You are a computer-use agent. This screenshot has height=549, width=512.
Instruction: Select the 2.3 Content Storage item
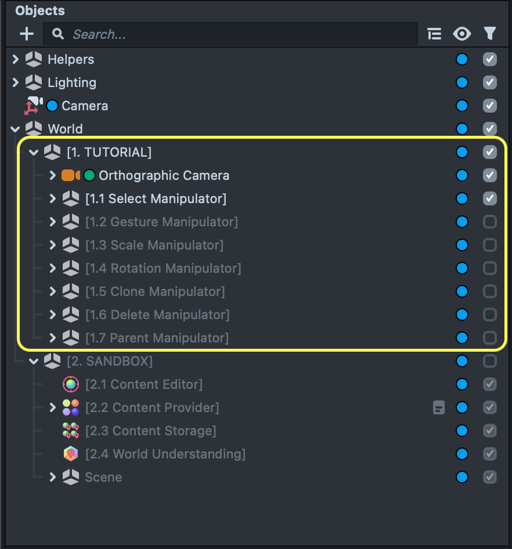tap(150, 431)
